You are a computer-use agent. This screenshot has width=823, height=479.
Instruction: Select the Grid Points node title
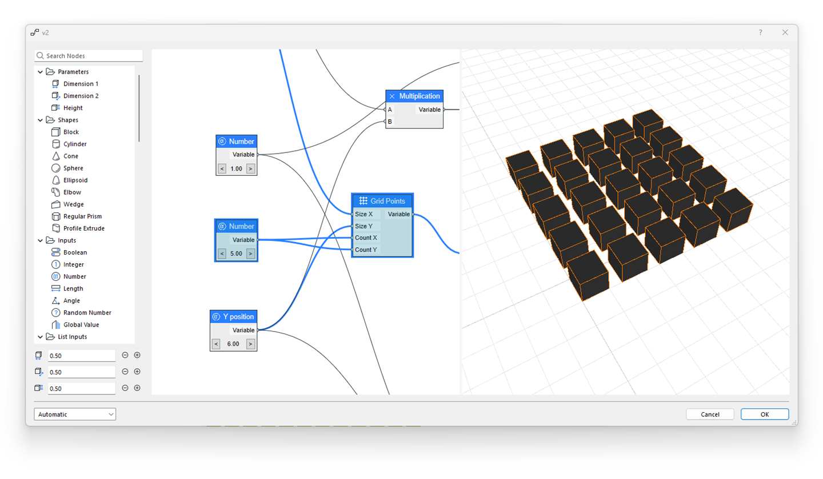[387, 201]
